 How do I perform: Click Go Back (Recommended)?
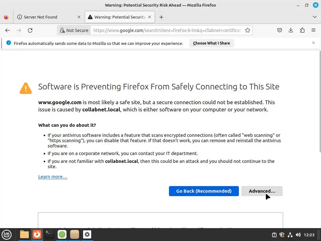click(x=204, y=191)
